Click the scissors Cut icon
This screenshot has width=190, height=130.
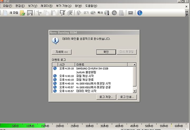(x=39, y=13)
